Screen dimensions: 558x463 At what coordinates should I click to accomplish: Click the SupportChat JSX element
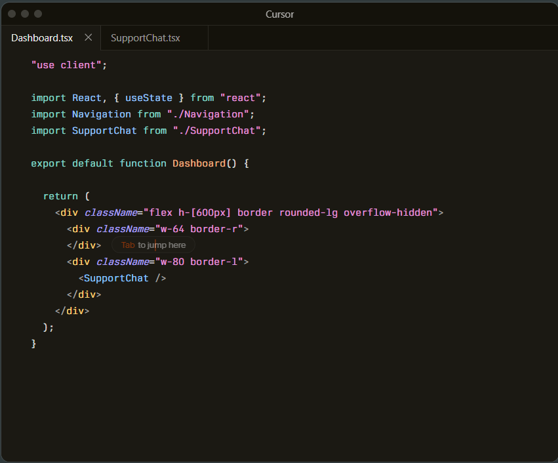[x=116, y=278]
